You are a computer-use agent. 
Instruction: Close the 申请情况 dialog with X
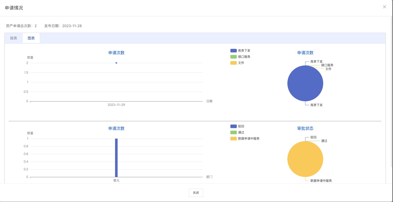pyautogui.click(x=384, y=7)
